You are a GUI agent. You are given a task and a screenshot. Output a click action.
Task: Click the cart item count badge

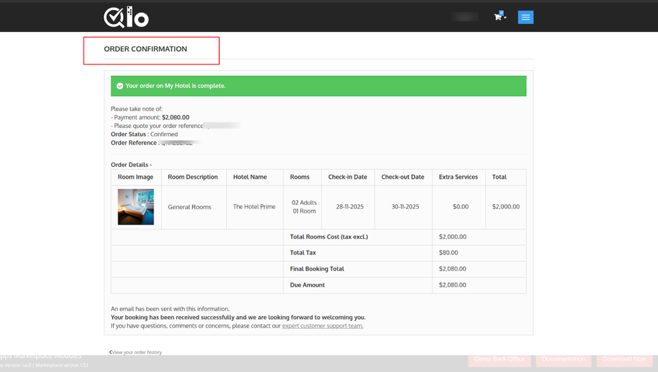pos(501,12)
